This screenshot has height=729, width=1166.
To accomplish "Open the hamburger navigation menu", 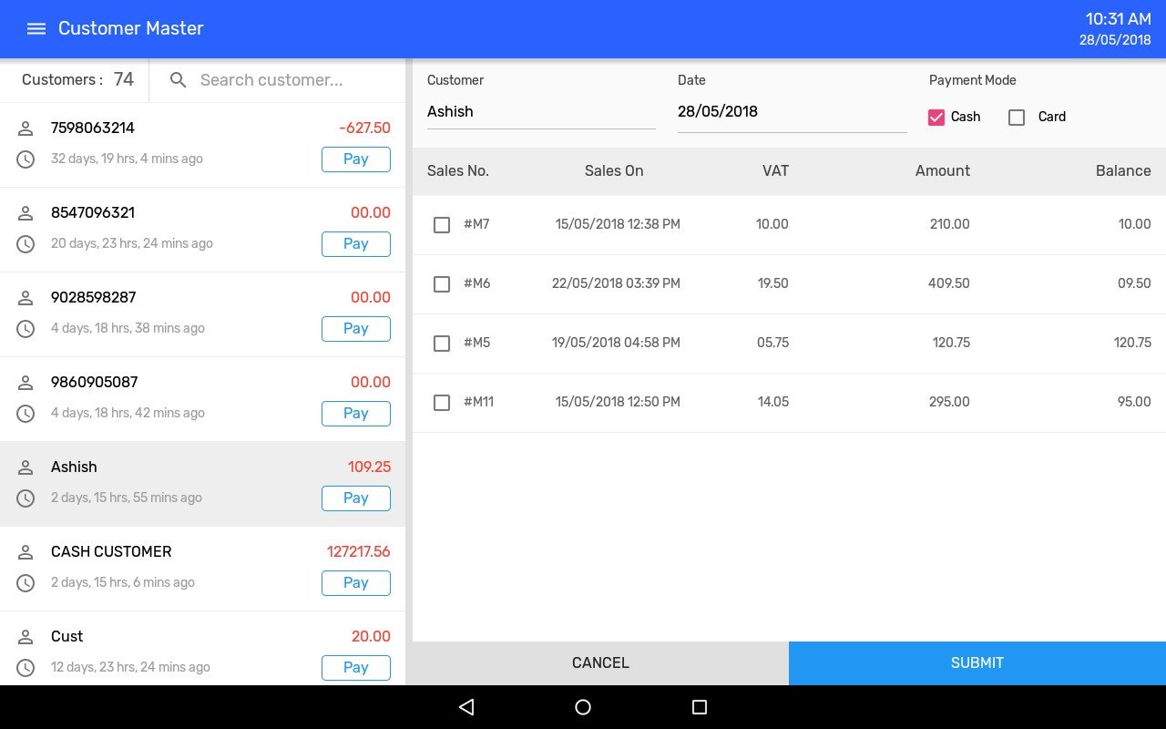I will 36,28.
